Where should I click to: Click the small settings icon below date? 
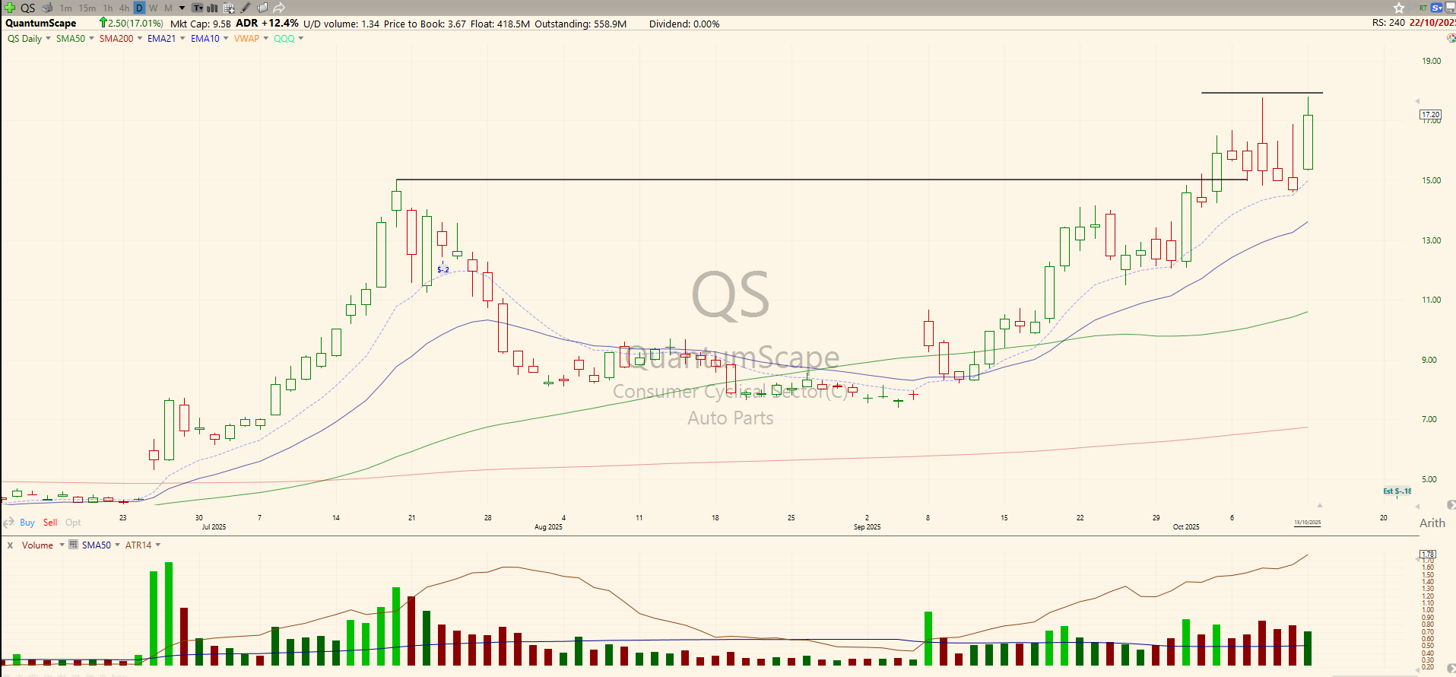(1451, 38)
